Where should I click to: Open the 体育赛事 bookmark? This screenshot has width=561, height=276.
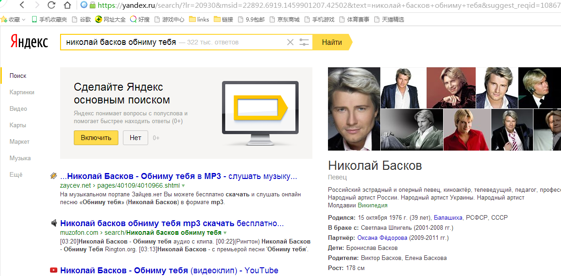(354, 19)
